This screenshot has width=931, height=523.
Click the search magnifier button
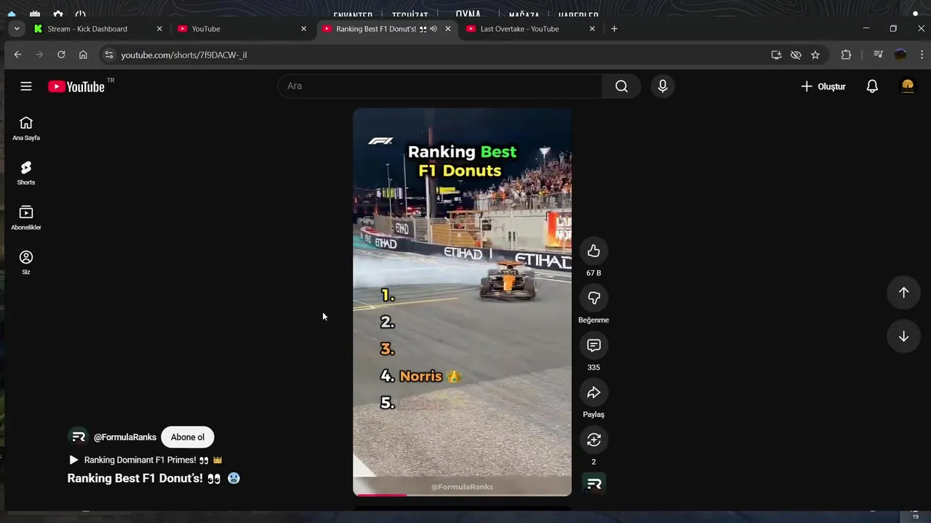coord(621,86)
